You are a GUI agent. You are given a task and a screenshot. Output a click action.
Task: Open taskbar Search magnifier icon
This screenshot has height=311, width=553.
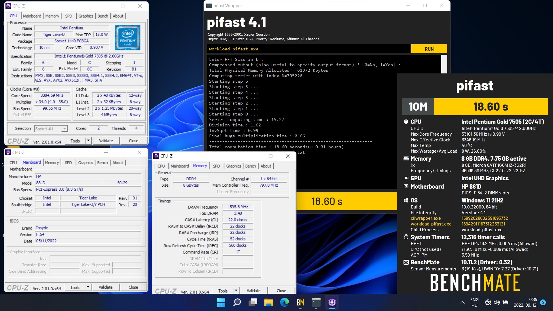tap(237, 302)
